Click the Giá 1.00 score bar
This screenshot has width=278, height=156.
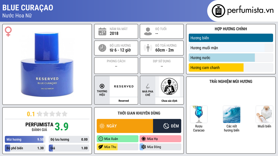point(69,148)
